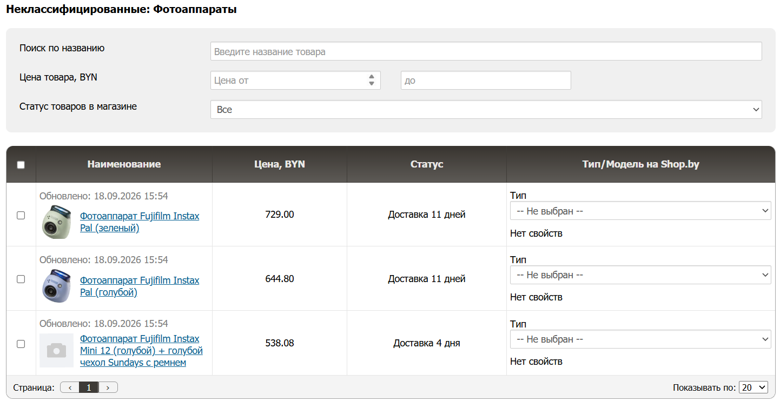Open Фотоаппарат Fujifilm Instax Pal (зеленый) link
The image size is (780, 408).
[x=140, y=222]
